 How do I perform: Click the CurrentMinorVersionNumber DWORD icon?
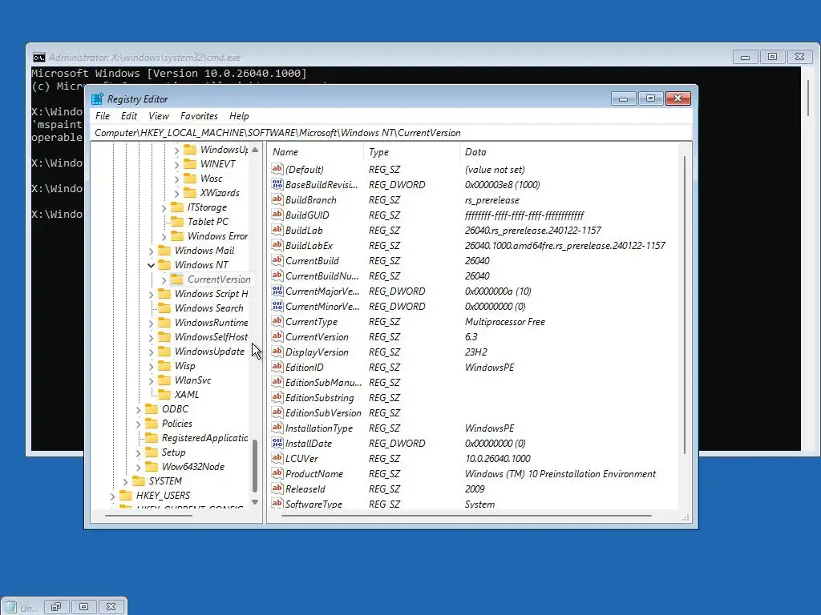coord(277,305)
